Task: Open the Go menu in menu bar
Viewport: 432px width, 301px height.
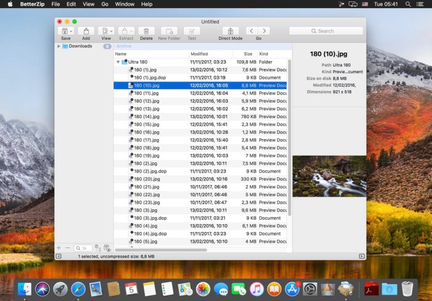Action: pos(105,4)
